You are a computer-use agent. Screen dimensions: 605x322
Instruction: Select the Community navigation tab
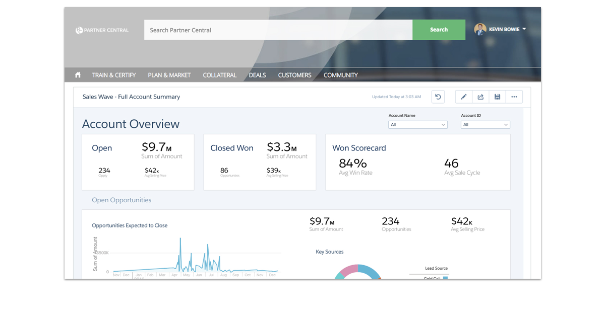pos(340,75)
